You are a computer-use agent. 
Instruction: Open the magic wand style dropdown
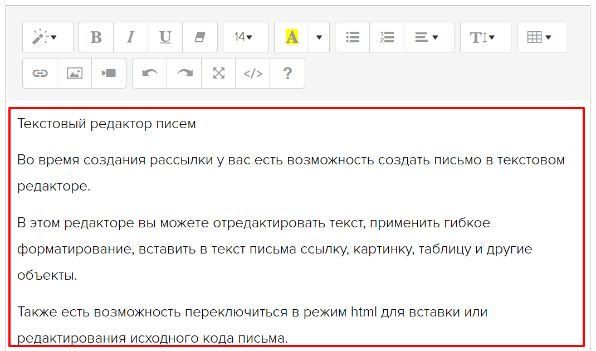click(47, 37)
